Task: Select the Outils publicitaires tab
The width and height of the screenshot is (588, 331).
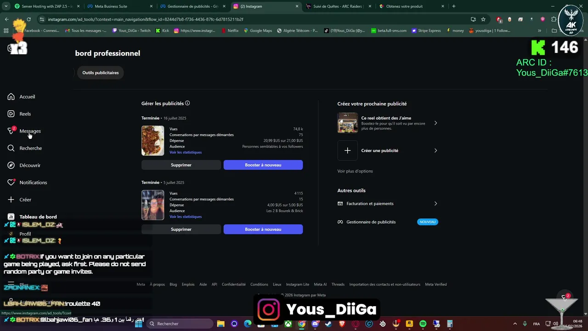Action: [100, 73]
